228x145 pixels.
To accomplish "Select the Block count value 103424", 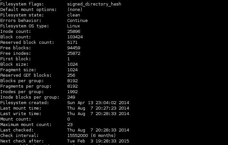I will click(x=75, y=37).
